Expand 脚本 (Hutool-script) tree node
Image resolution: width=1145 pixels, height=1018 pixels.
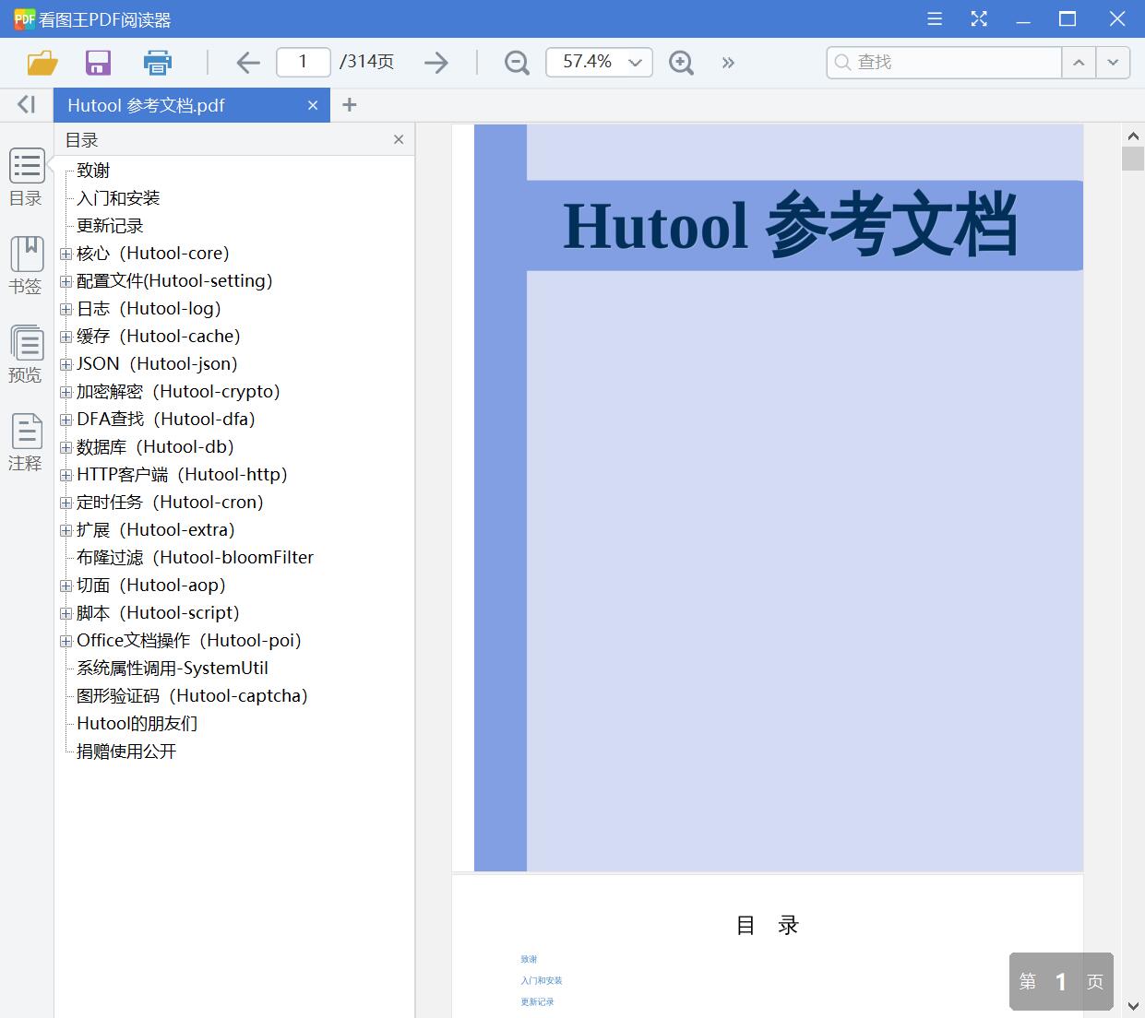click(66, 613)
